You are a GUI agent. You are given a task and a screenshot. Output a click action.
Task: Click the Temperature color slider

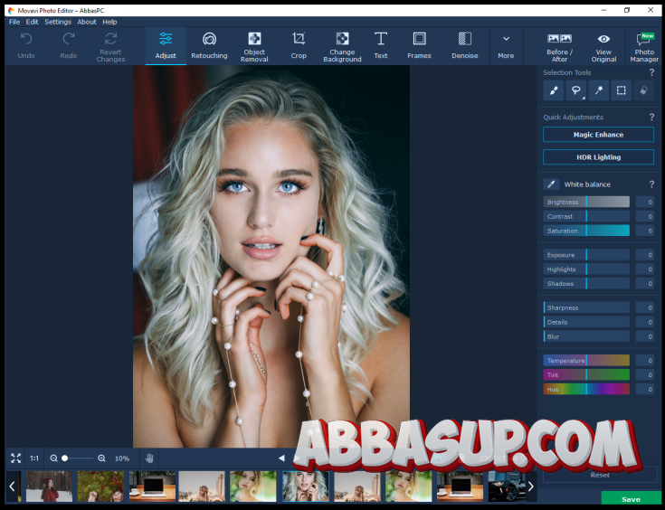[x=586, y=361]
